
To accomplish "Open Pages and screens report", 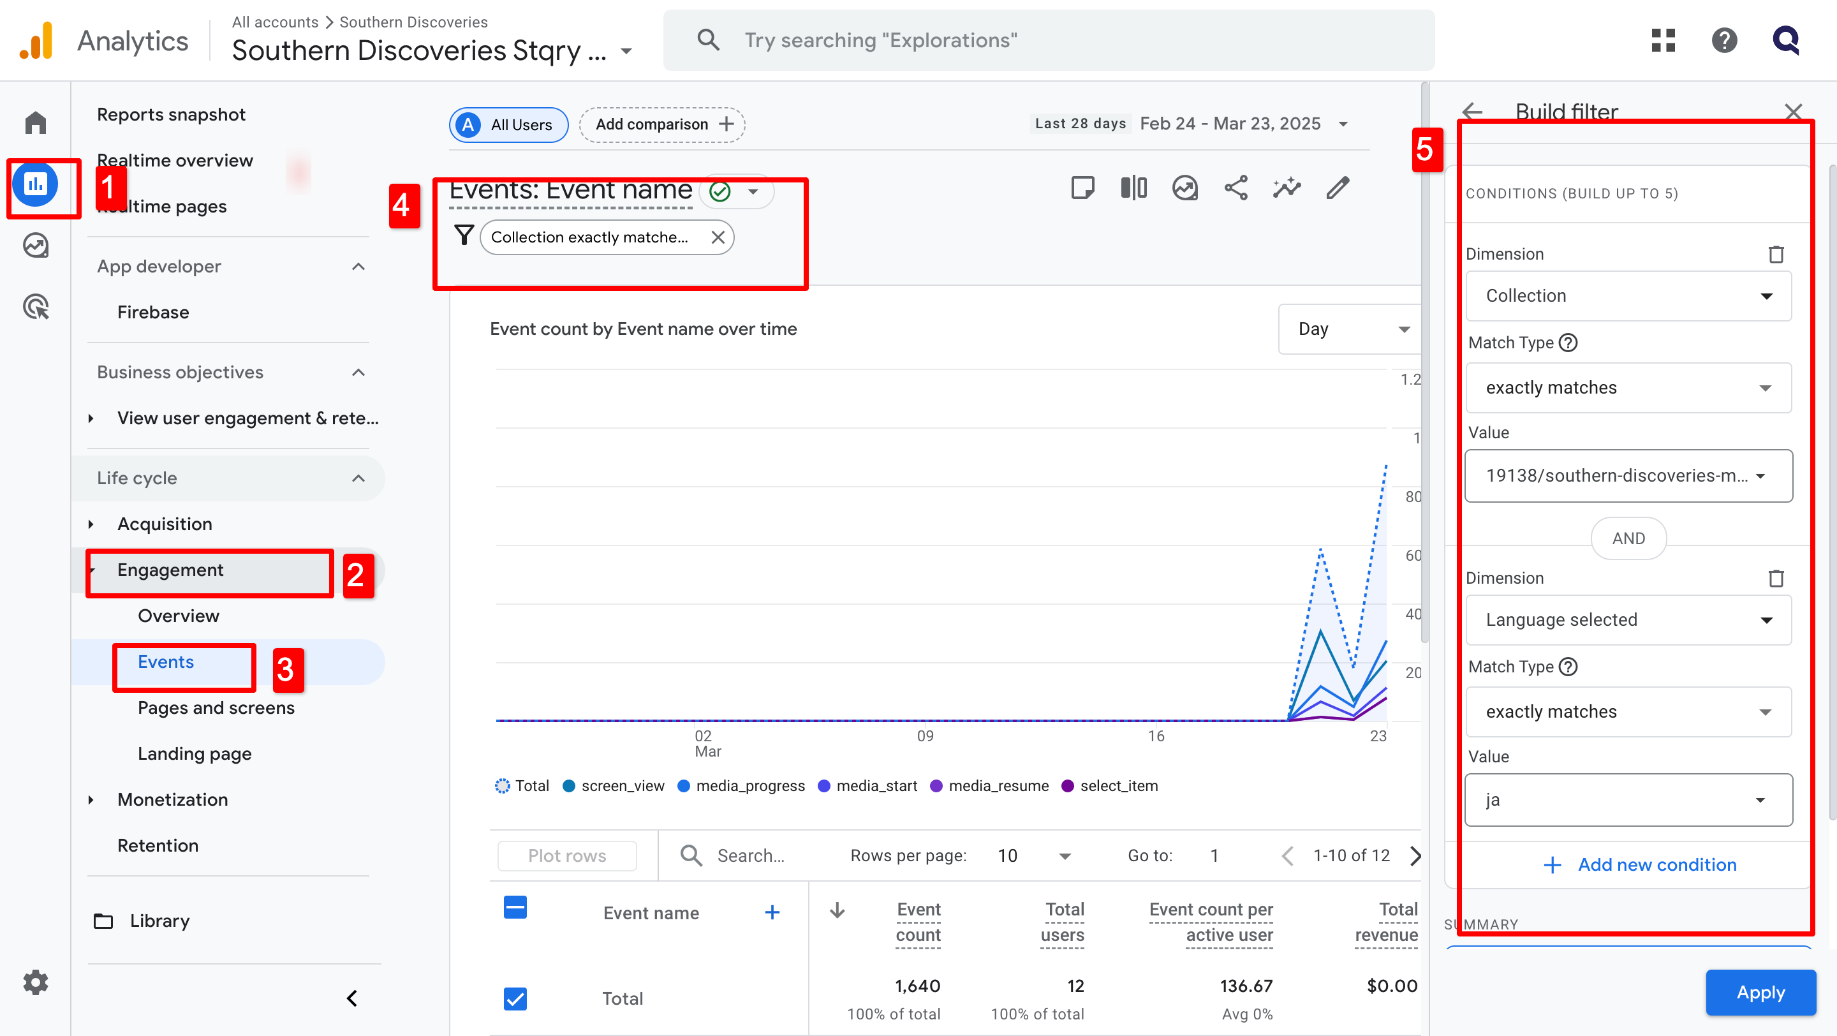I will coord(216,708).
